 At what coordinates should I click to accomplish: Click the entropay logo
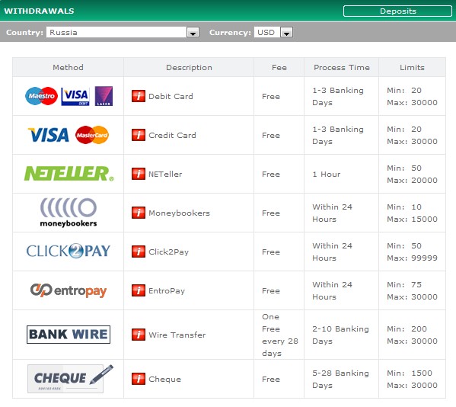pos(69,290)
